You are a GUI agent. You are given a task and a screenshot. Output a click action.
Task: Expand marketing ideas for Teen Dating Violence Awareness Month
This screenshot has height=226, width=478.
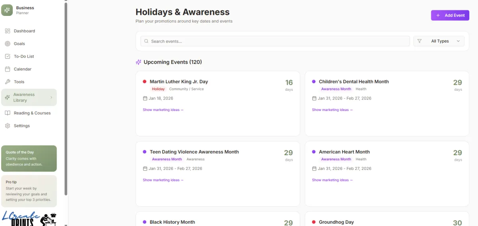pyautogui.click(x=163, y=180)
